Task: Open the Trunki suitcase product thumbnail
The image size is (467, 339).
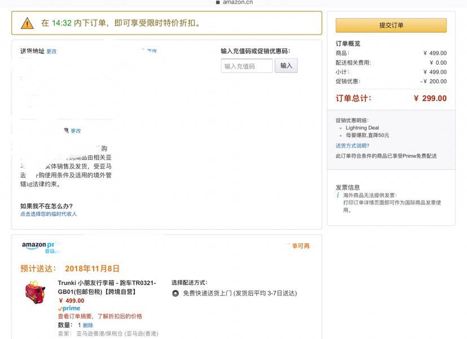Action: tap(37, 292)
